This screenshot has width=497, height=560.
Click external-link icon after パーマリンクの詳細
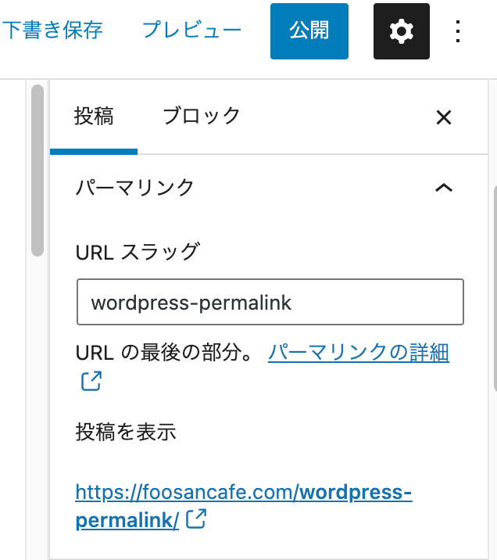[91, 382]
